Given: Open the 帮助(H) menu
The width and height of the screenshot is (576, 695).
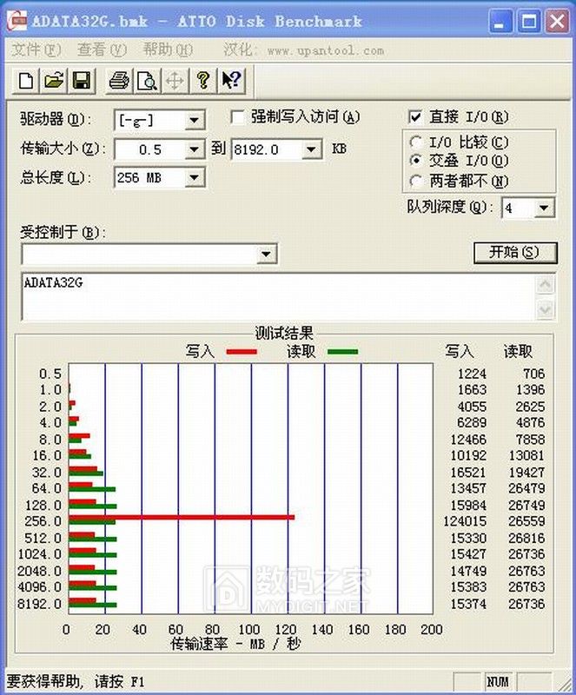Looking at the screenshot, I should tap(168, 50).
